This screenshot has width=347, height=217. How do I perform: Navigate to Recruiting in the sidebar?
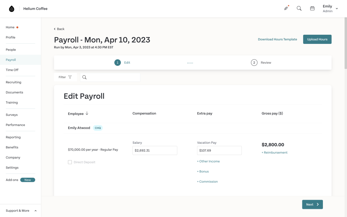click(x=13, y=82)
